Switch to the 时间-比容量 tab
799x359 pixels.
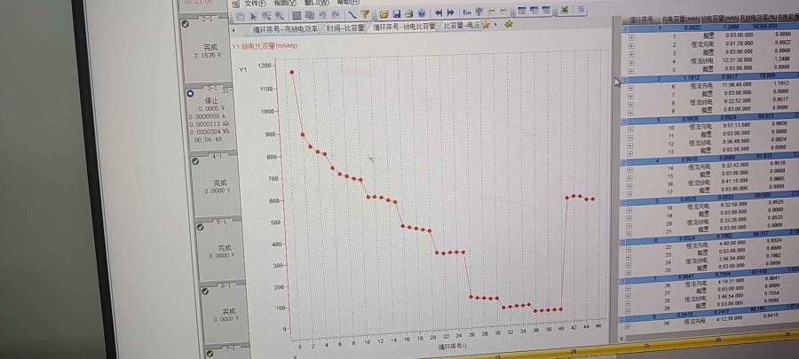click(x=344, y=27)
